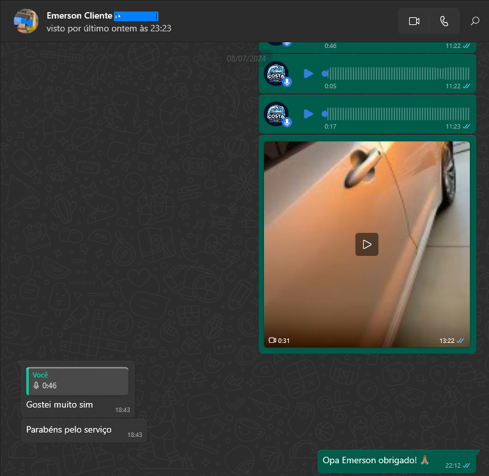Play the 0:31 car door video

367,244
